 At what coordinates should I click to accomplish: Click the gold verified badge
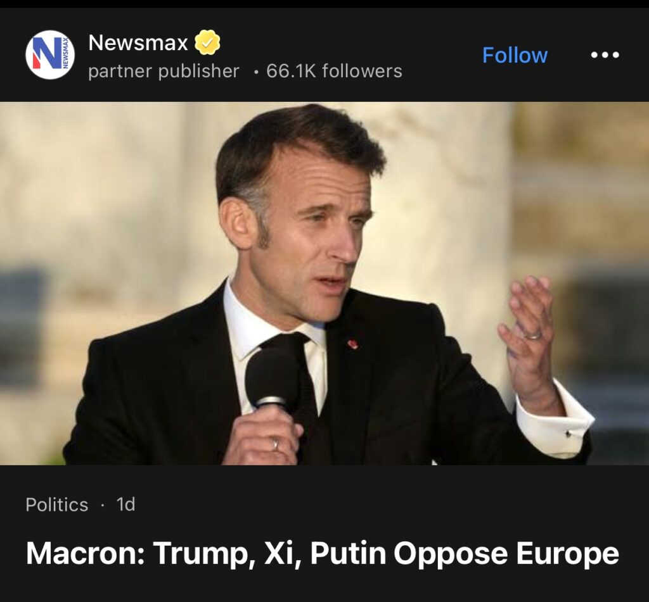(x=207, y=43)
